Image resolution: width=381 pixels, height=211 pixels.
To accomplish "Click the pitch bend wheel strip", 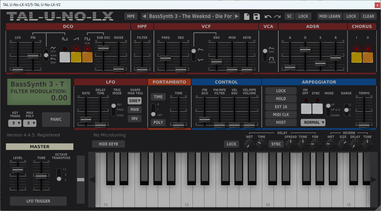I will 81,179.
